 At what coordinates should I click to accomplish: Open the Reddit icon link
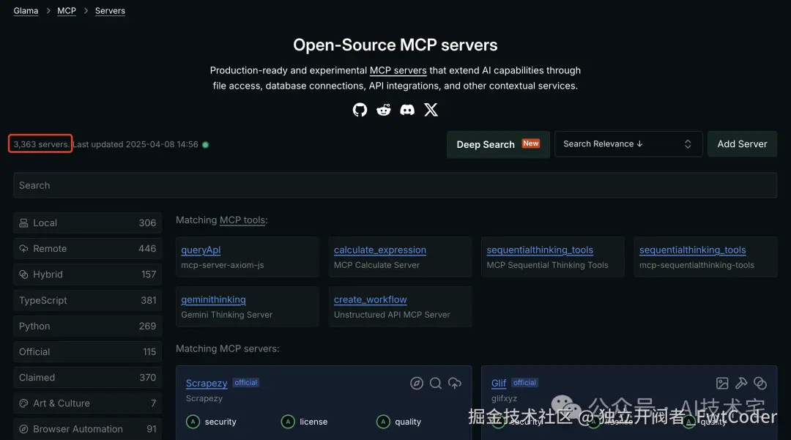pyautogui.click(x=383, y=110)
